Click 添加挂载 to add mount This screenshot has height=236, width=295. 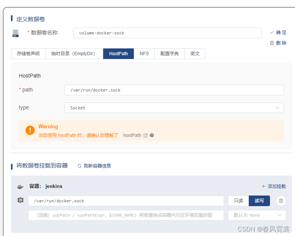274,186
